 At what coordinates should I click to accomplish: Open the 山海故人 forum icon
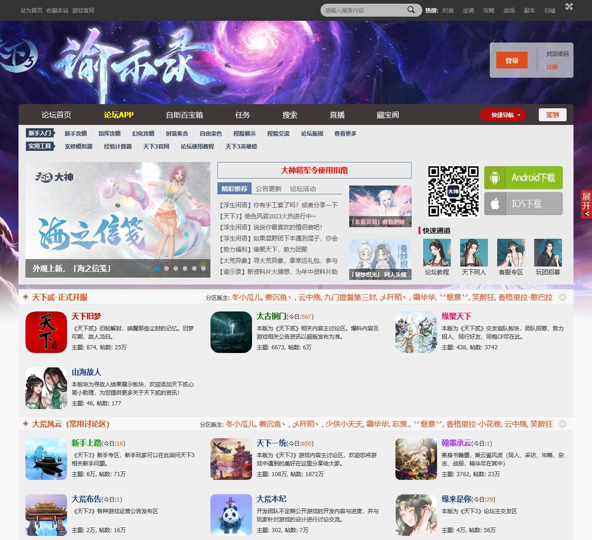[46, 388]
